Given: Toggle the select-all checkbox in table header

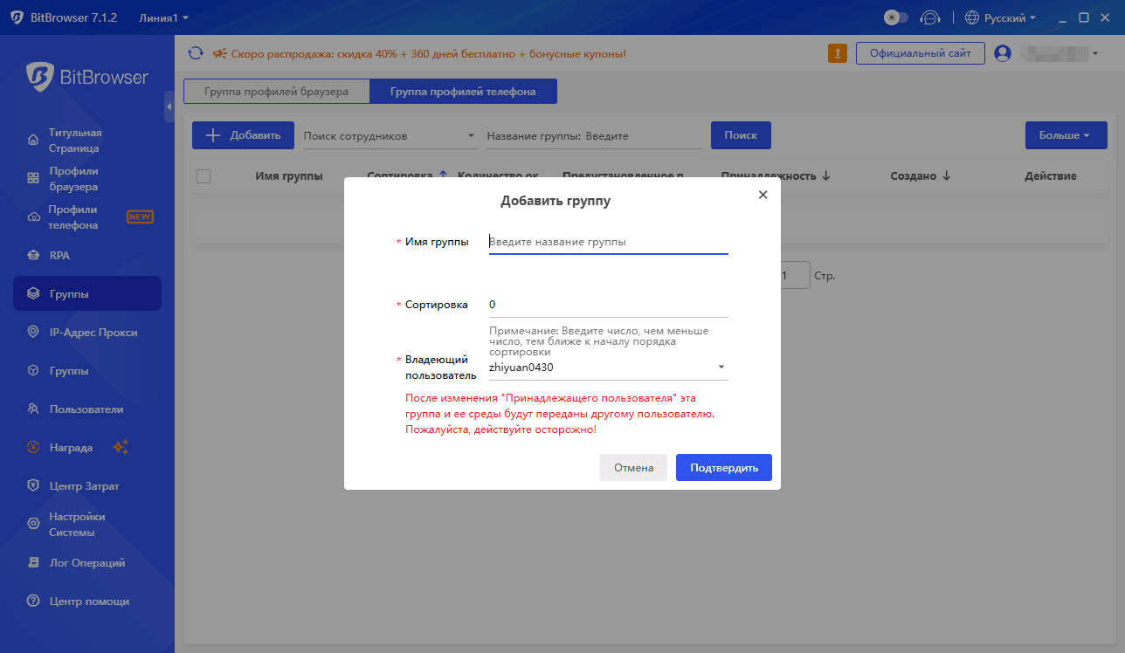Looking at the screenshot, I should (204, 176).
